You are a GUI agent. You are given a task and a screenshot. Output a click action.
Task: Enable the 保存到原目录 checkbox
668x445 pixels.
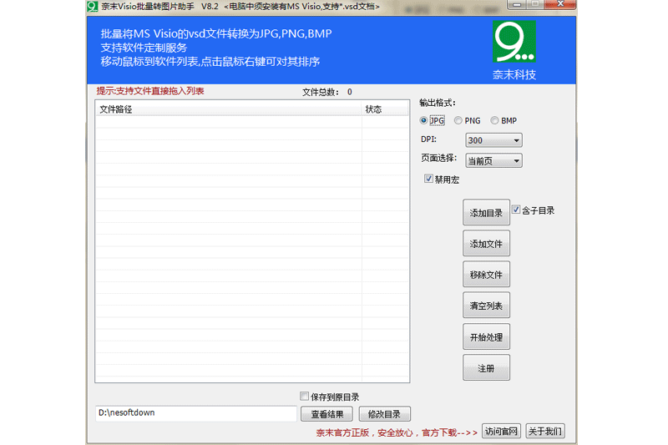click(x=305, y=397)
